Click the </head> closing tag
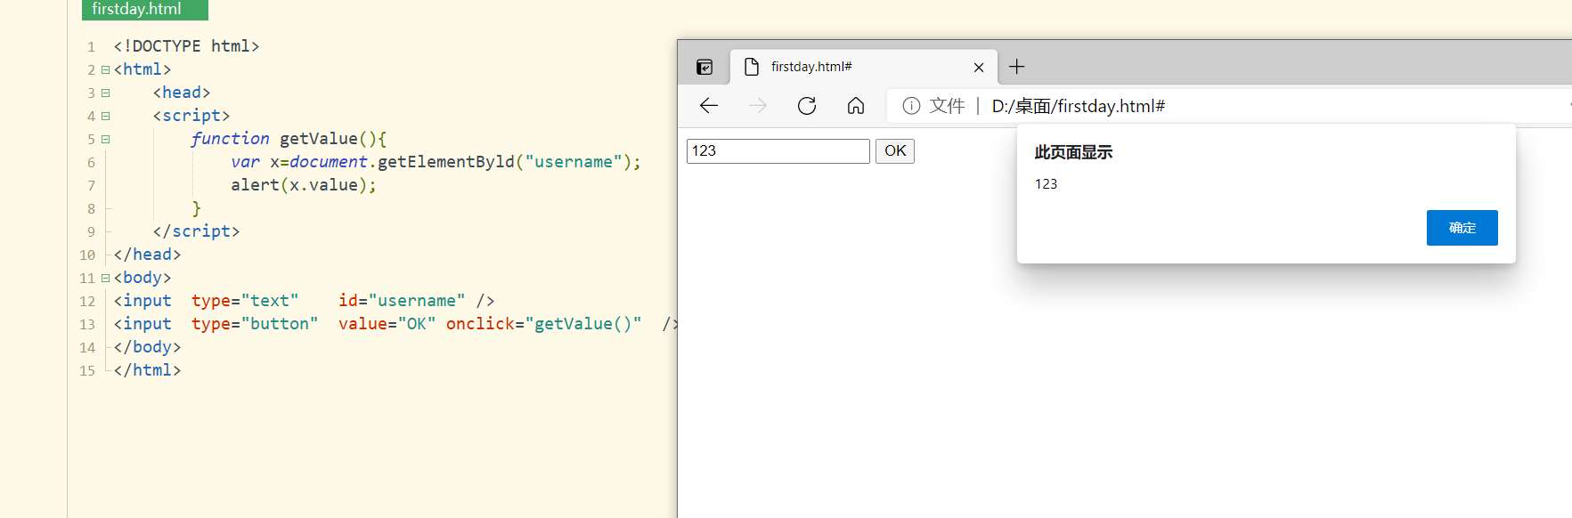1572x518 pixels. tap(147, 255)
